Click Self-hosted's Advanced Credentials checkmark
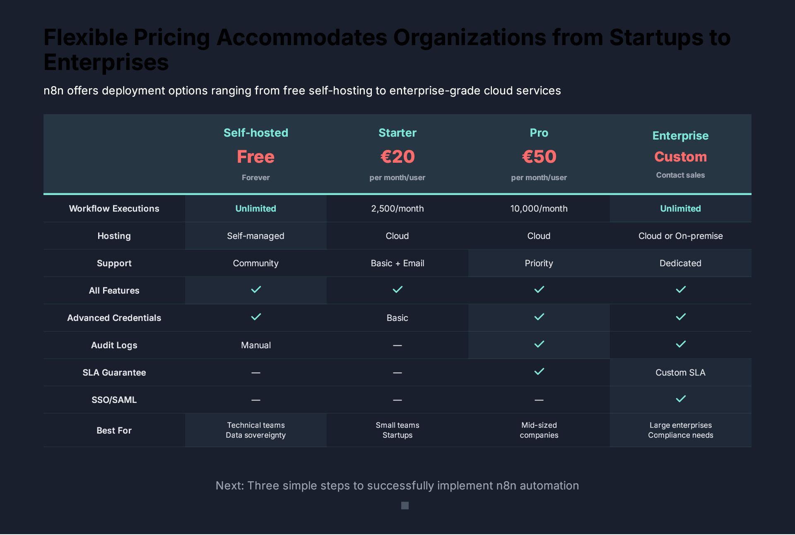795x535 pixels. (256, 317)
